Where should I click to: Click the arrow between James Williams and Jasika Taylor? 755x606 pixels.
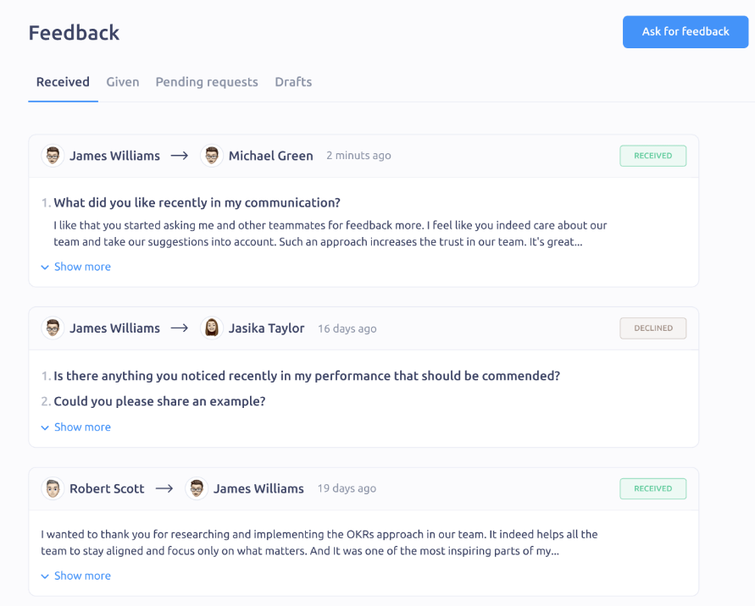pos(180,328)
